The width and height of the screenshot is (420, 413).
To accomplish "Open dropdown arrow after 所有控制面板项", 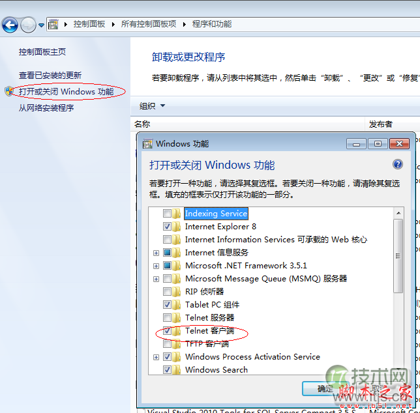I will click(x=185, y=24).
